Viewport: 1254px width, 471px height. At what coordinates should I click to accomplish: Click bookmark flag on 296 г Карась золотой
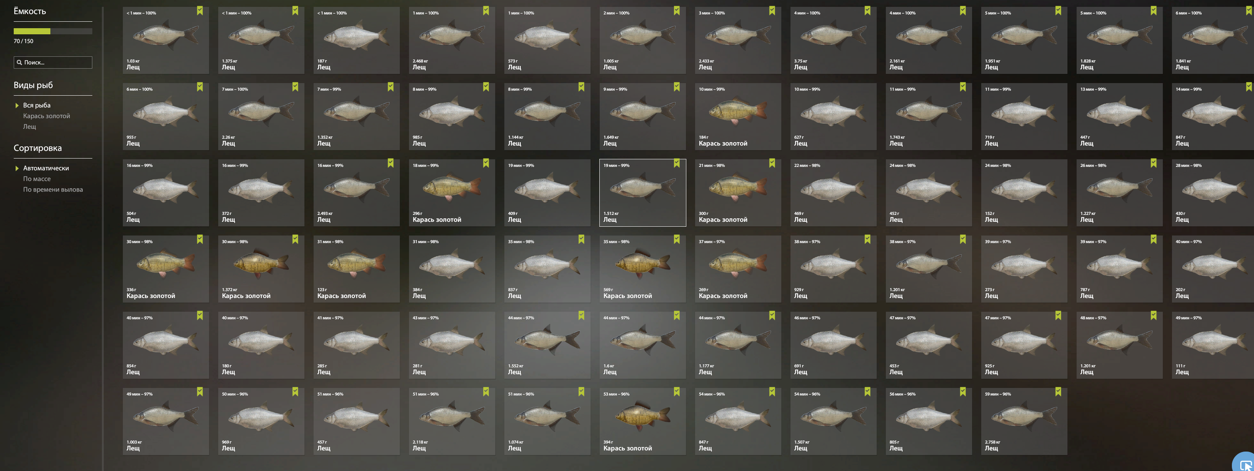tap(486, 163)
